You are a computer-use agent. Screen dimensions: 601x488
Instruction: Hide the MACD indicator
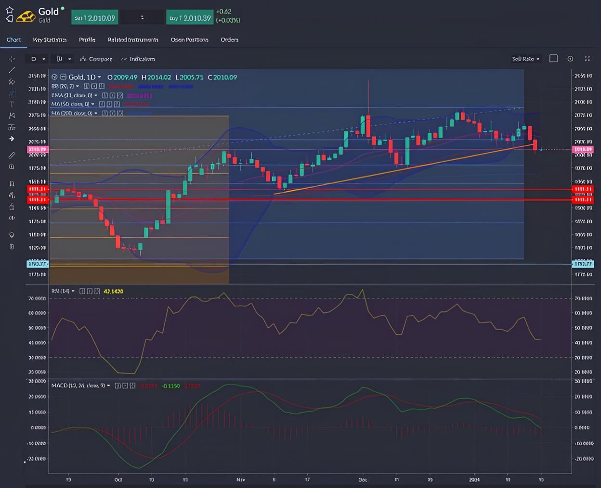click(118, 385)
